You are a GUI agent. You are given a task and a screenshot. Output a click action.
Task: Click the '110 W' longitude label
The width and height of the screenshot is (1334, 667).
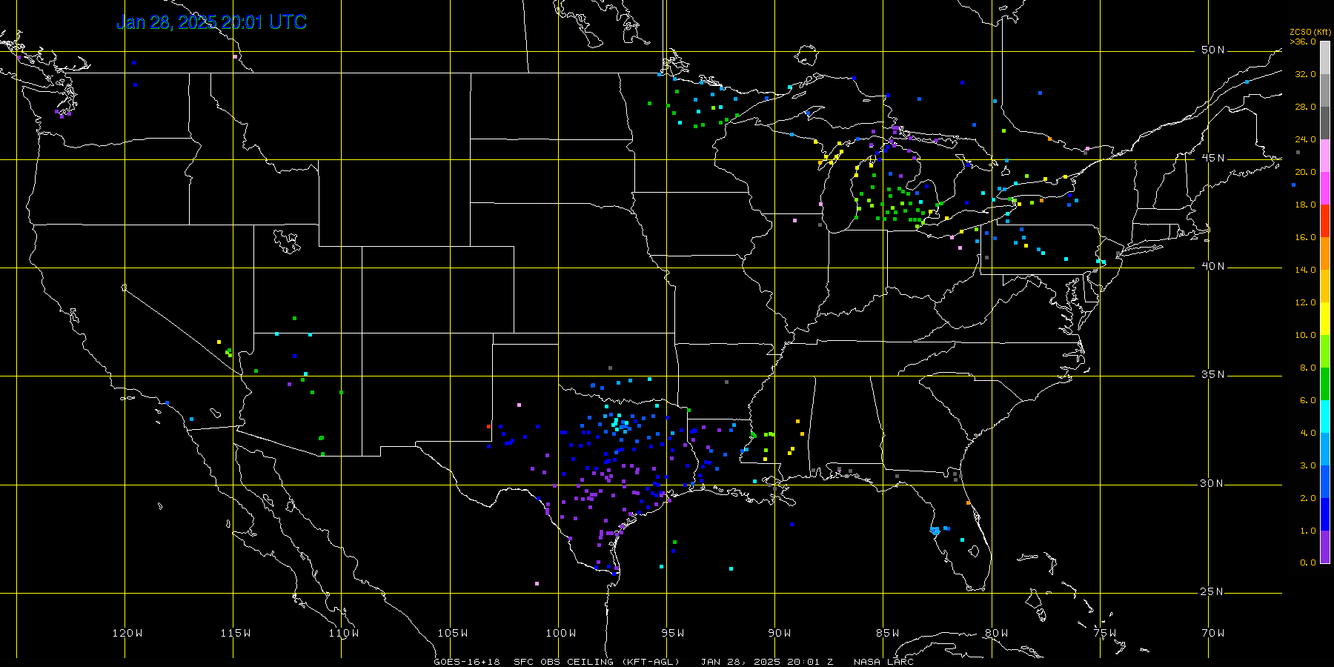click(344, 633)
